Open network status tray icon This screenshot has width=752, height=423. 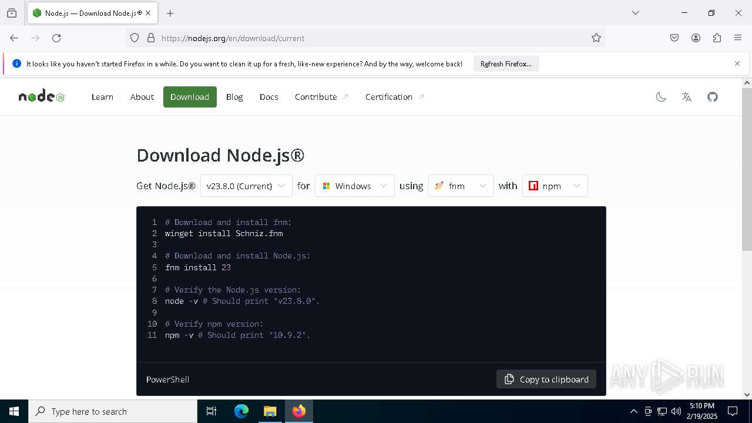[662, 411]
